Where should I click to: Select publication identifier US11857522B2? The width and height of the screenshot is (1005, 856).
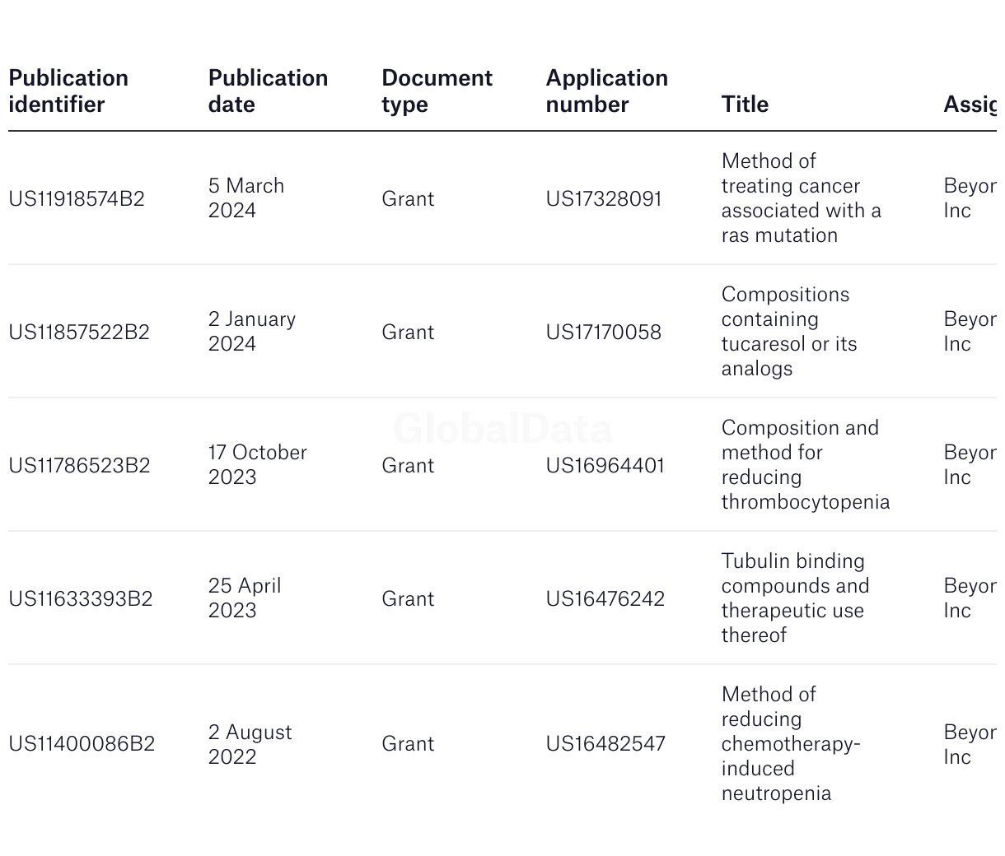79,333
